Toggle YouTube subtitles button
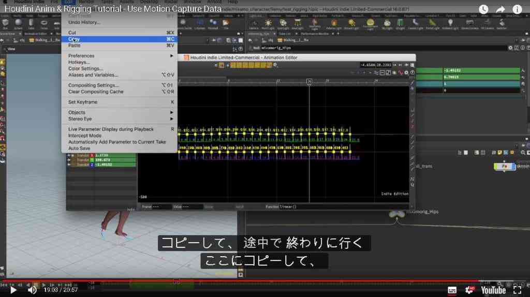 (452, 290)
